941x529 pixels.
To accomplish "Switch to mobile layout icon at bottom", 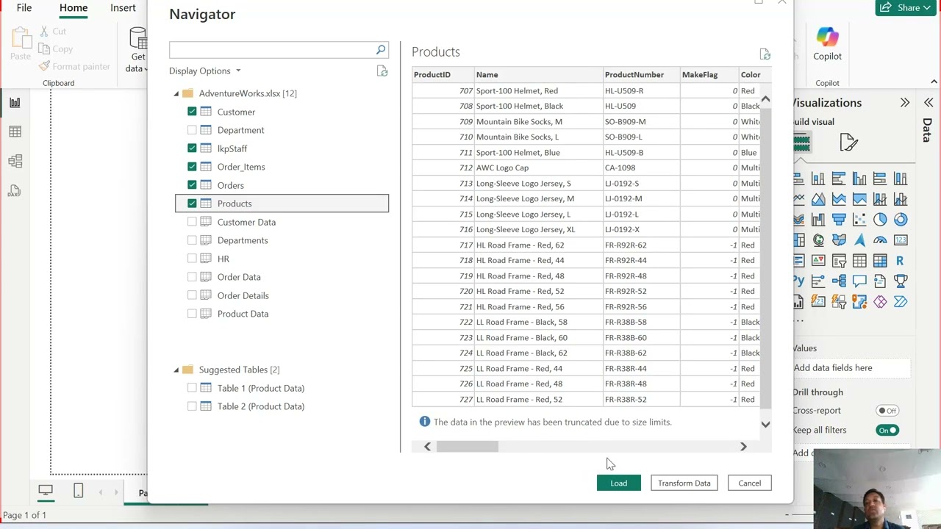I will 78,491.
